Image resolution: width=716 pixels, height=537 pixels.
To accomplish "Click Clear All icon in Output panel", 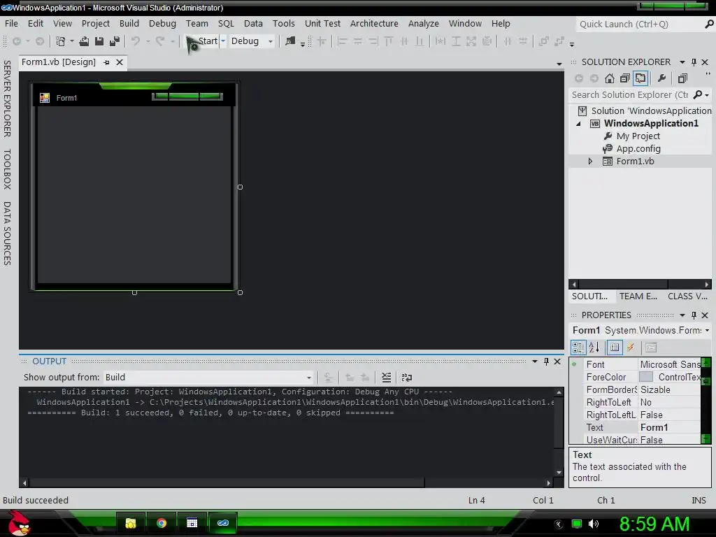I will pos(386,377).
